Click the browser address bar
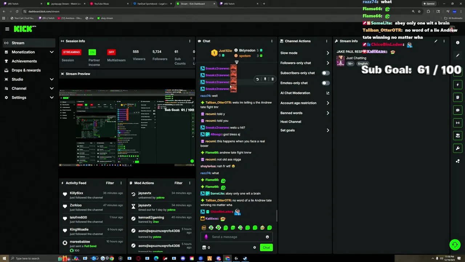 click(218, 11)
